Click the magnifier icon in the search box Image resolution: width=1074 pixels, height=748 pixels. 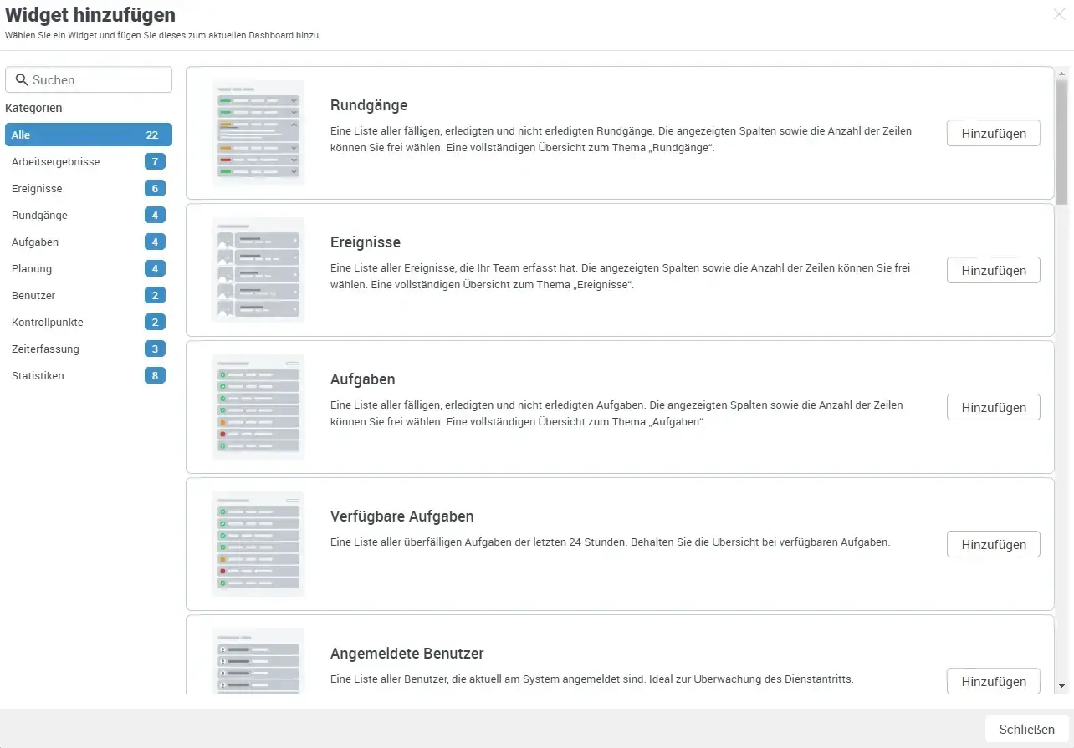23,79
